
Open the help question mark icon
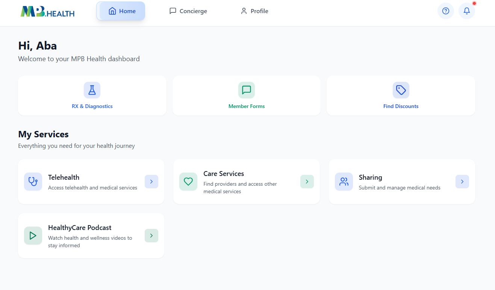click(445, 11)
